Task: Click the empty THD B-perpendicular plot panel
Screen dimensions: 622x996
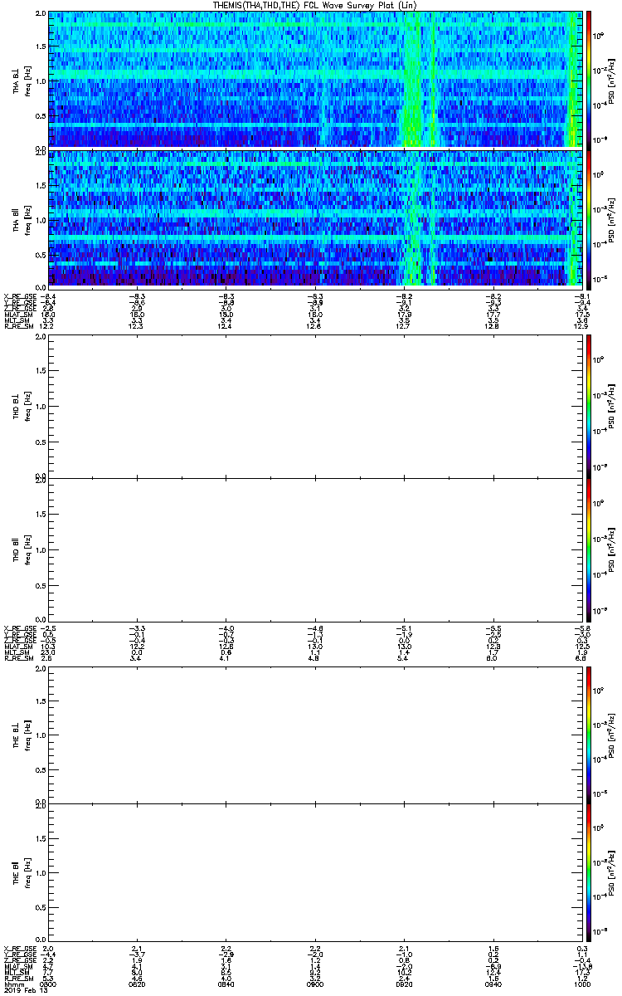Action: coord(316,406)
